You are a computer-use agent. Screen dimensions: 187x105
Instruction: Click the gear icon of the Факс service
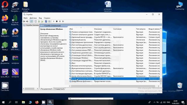70,63
